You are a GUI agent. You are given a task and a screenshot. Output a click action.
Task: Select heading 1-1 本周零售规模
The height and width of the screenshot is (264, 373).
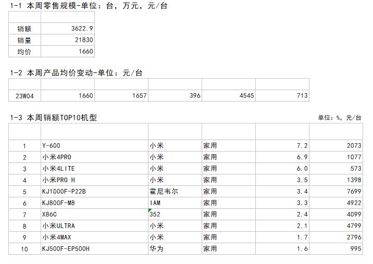89,6
